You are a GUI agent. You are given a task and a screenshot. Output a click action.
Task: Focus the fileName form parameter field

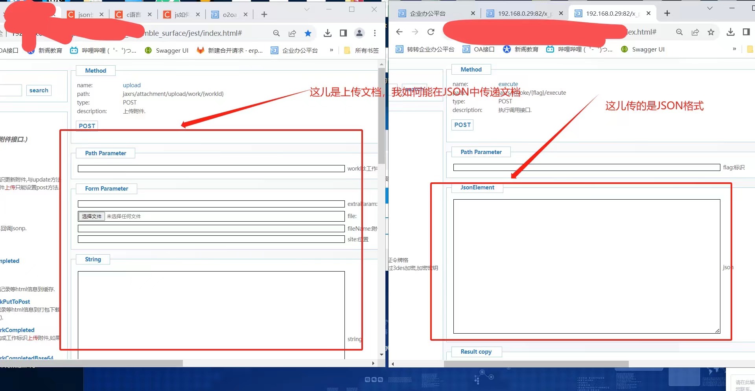(x=211, y=228)
